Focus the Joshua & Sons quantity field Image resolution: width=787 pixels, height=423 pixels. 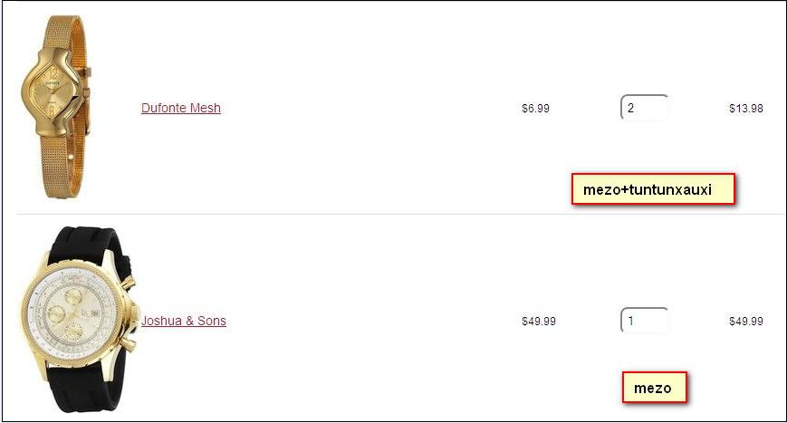click(x=644, y=321)
